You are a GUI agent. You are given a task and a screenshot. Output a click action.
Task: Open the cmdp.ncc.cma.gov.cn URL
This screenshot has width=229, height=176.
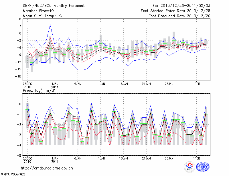pyautogui.click(x=47, y=168)
